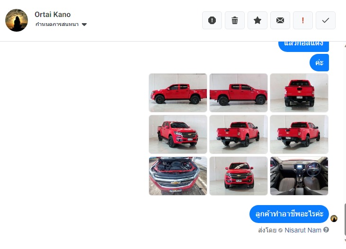346x249 pixels.
Task: Click the chat scrollbar thumb
Action: click(x=345, y=220)
